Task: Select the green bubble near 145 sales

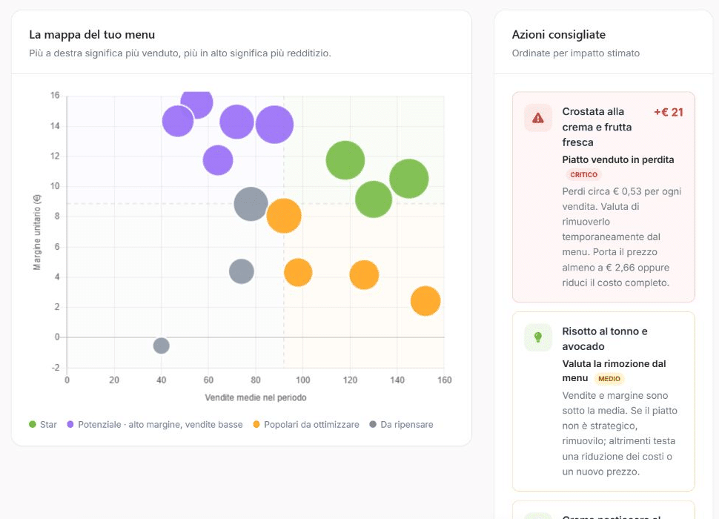Action: coord(409,179)
